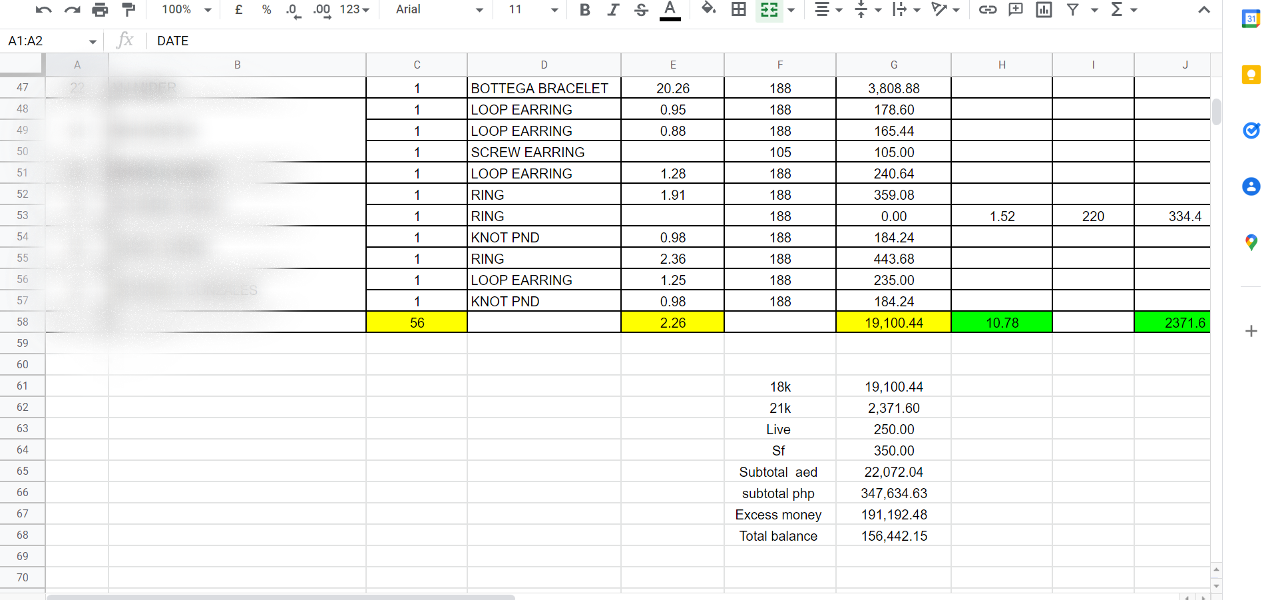Image resolution: width=1278 pixels, height=600 pixels.
Task: Select column G header
Action: tap(894, 65)
